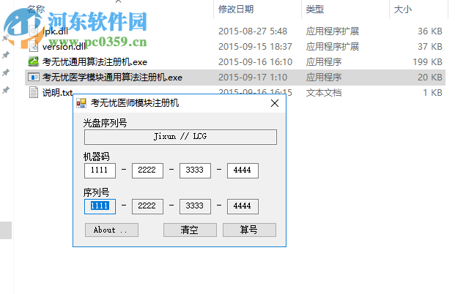The image size is (466, 294).
Task: Click the 机器码 first field with 1111
Action: click(x=100, y=170)
